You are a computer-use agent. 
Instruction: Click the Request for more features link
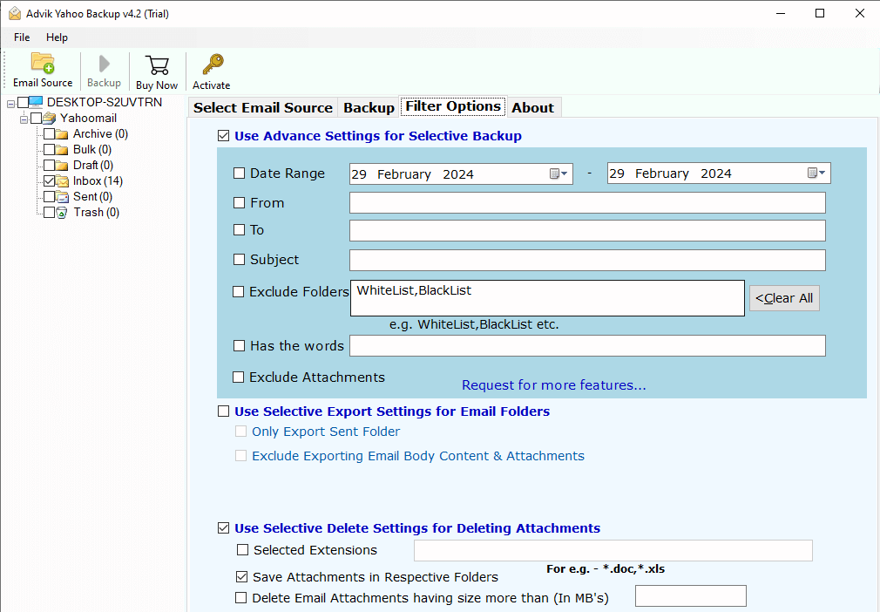coord(553,385)
